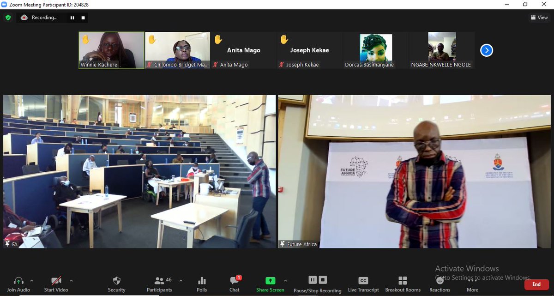
Task: Select NGABE NKWELLE NGOLE's thumbnail
Action: [442, 50]
